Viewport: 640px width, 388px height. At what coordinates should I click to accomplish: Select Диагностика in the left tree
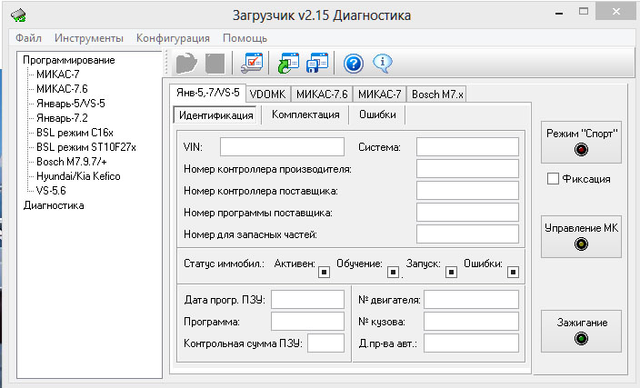[54, 205]
